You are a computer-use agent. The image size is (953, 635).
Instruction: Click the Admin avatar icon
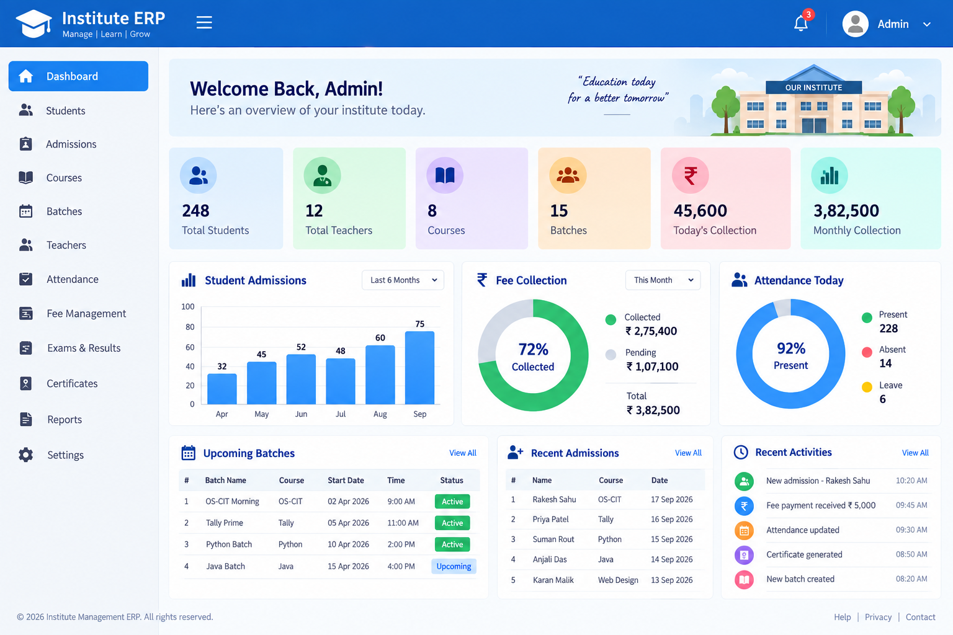(855, 24)
